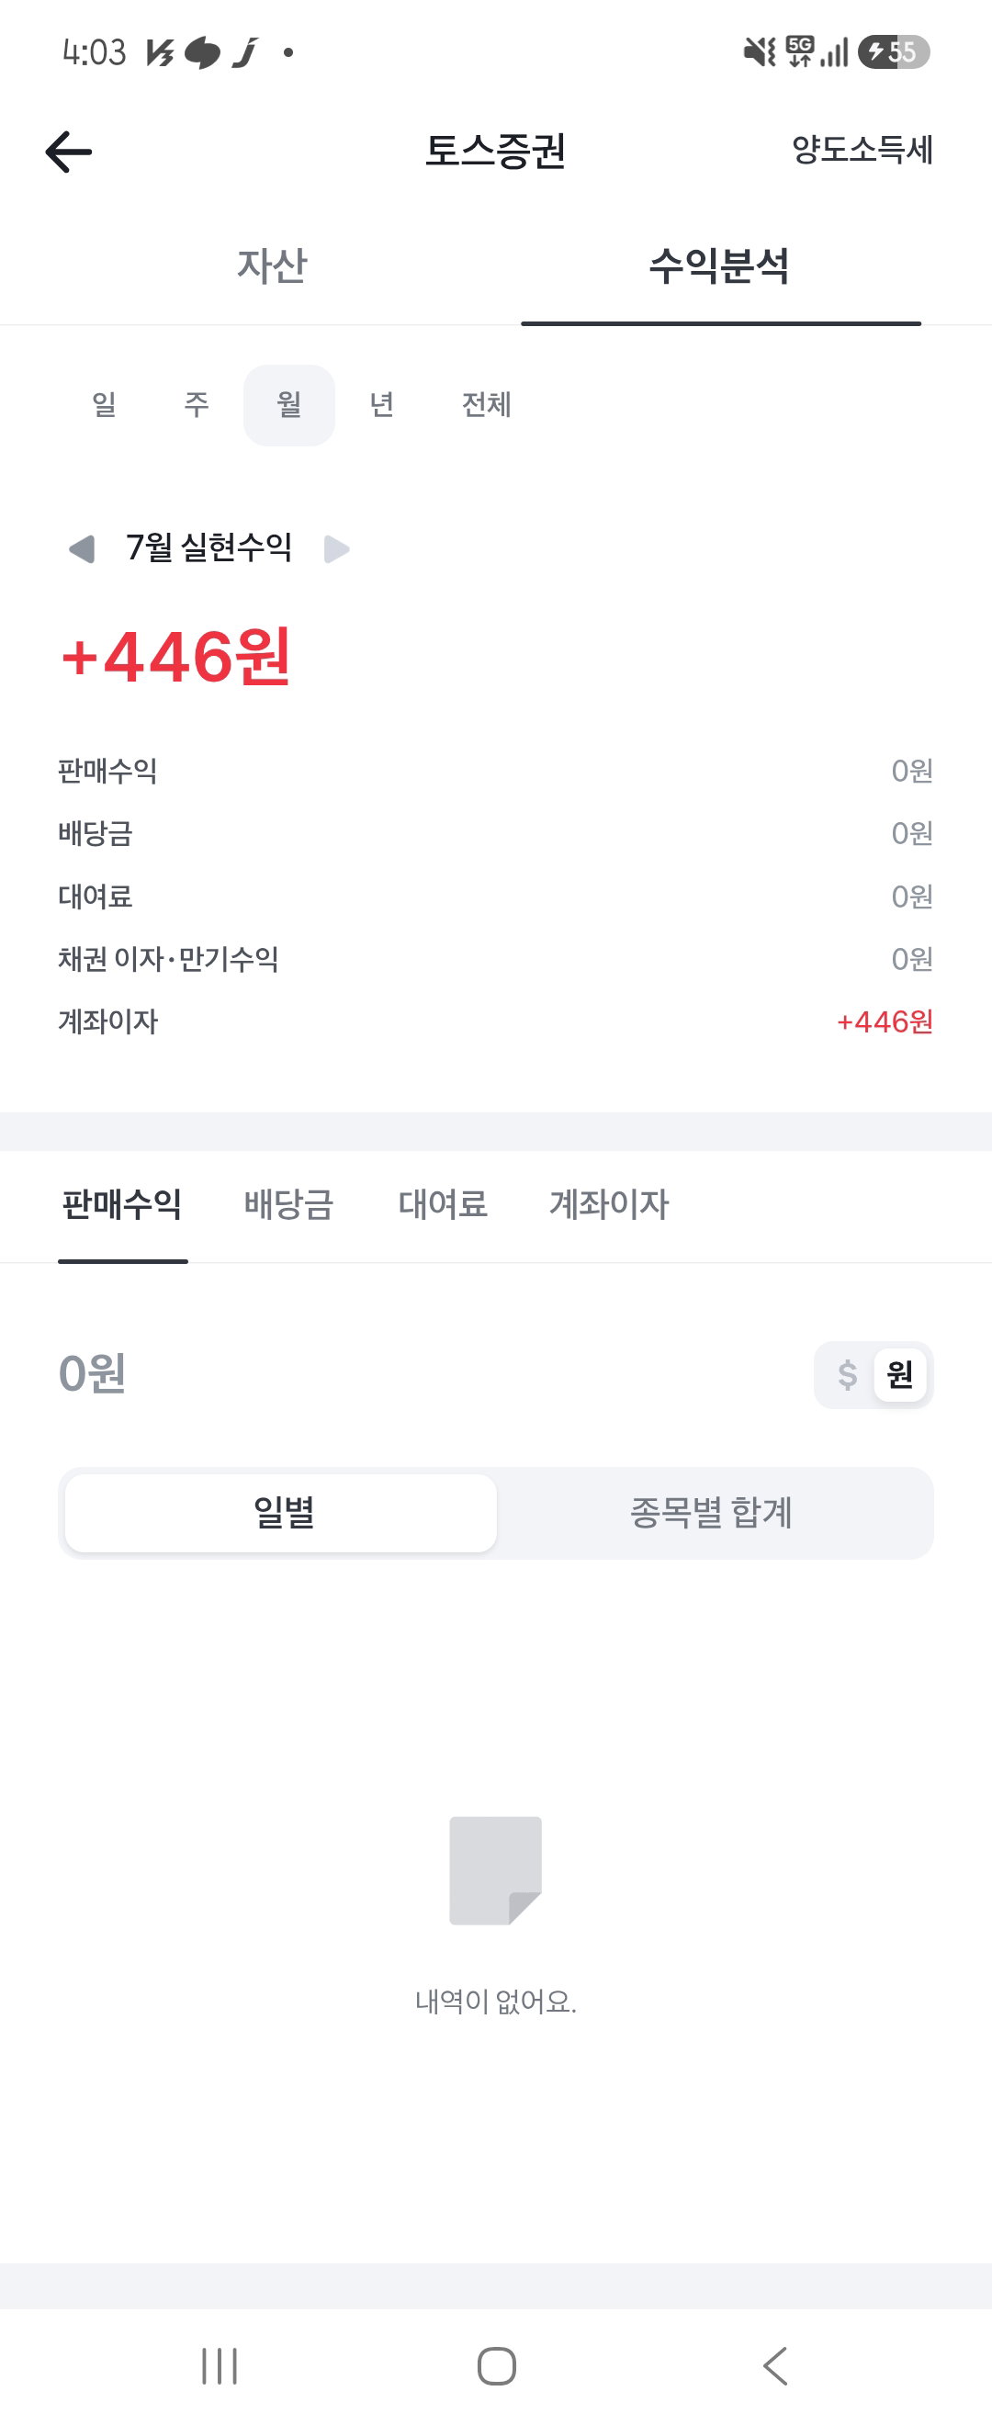Open 배당금 detail tab
992x2425 pixels.
[289, 1204]
